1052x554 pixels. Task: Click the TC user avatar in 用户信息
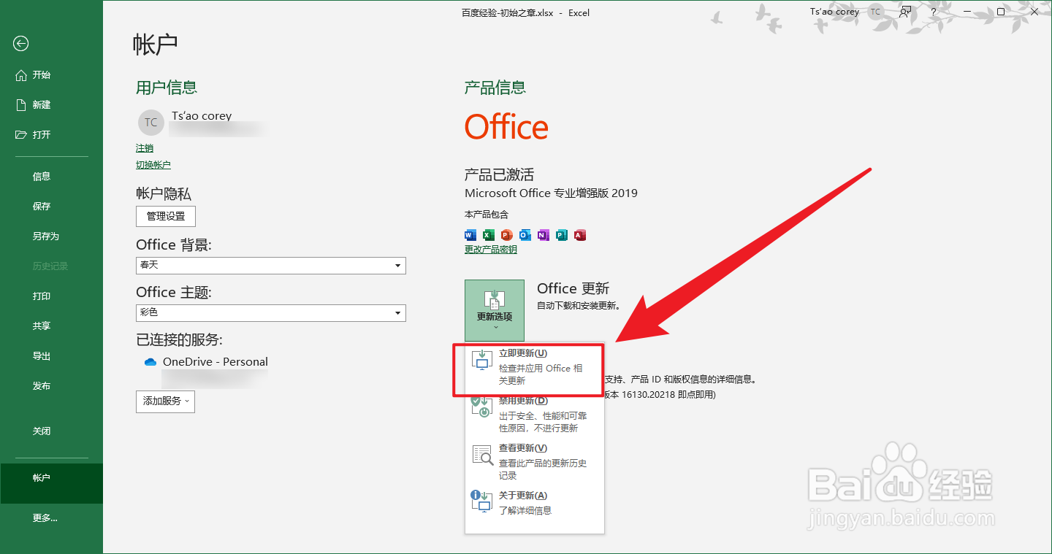pyautogui.click(x=150, y=123)
